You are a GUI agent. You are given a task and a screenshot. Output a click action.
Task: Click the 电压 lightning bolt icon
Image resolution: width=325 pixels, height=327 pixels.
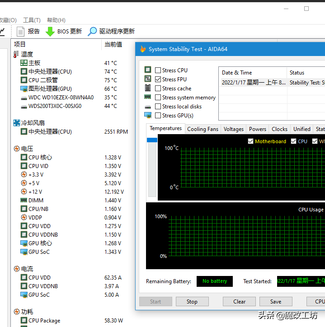[16, 149]
